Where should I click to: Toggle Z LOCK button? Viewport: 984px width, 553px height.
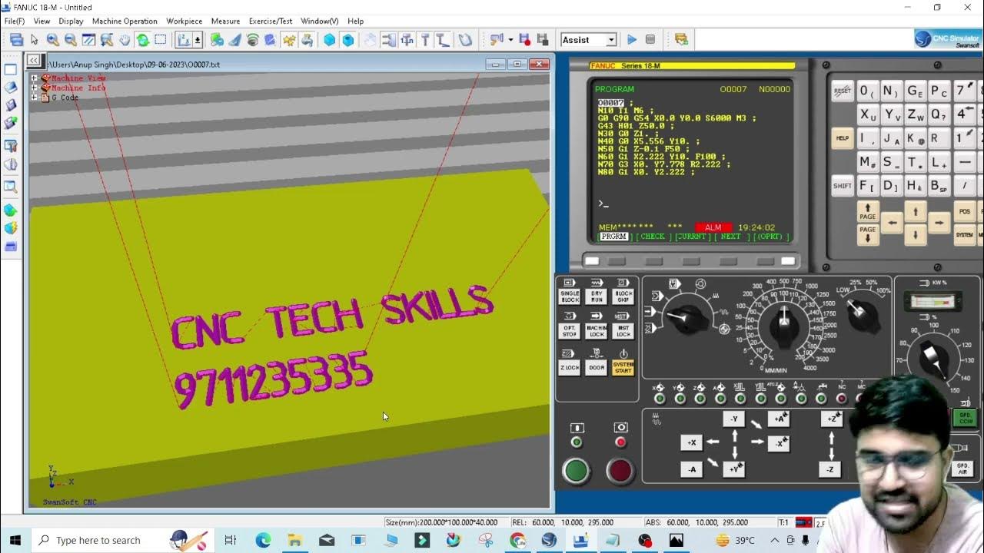(x=570, y=368)
